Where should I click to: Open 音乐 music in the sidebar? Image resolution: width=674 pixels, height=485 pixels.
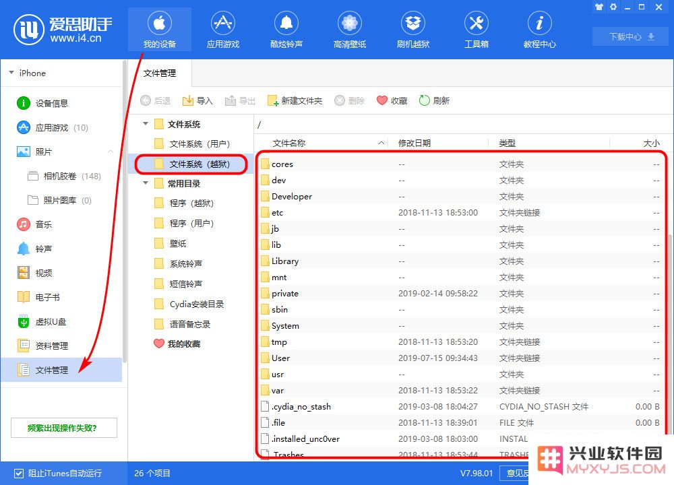[61, 224]
